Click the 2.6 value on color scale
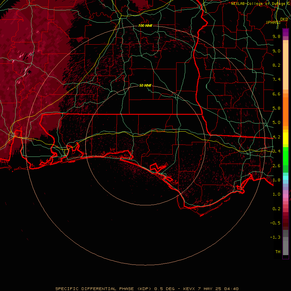Screen dimensions: 291x291 coord(276,166)
